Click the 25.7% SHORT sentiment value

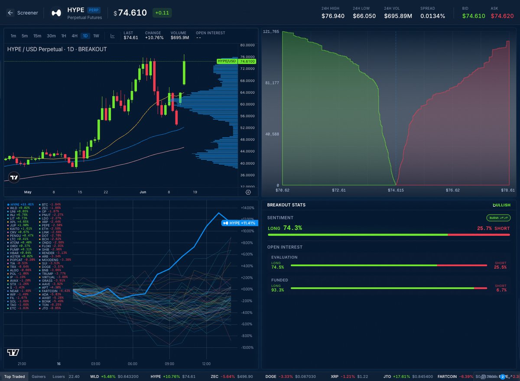tap(494, 228)
